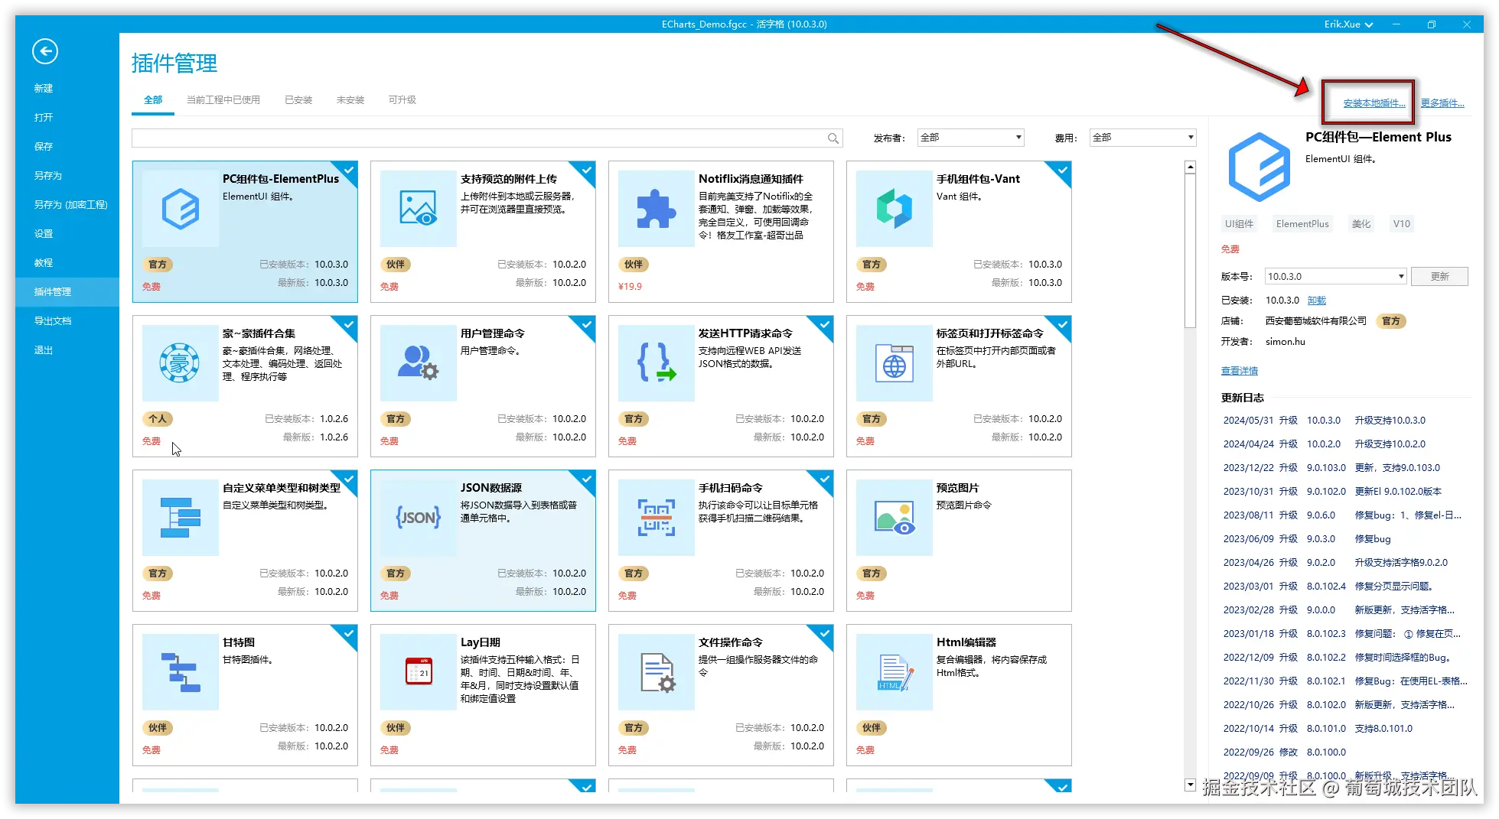
Task: Click 安装本地插件 link
Action: pos(1374,103)
